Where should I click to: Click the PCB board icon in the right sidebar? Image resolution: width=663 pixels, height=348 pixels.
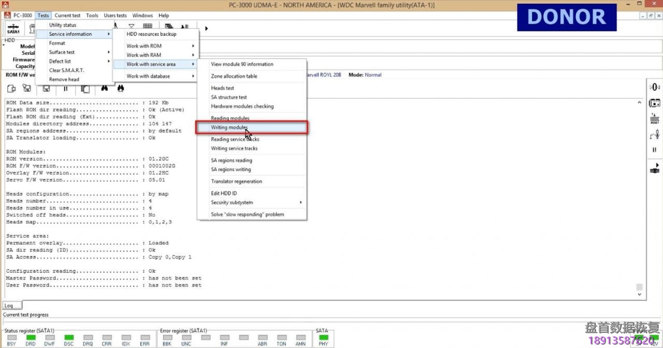[x=655, y=103]
